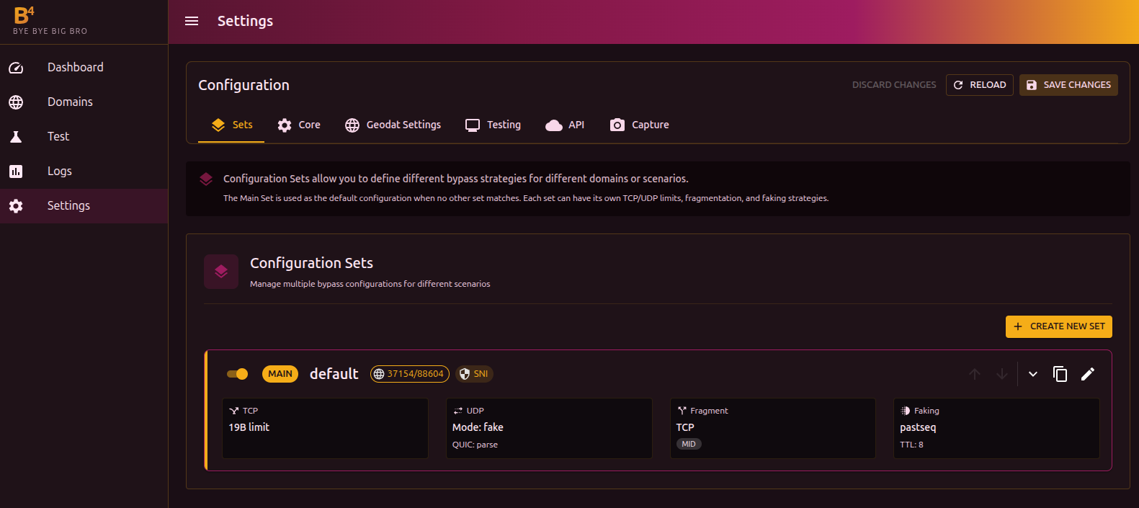Click the Reload button
The height and width of the screenshot is (508, 1139).
point(979,85)
